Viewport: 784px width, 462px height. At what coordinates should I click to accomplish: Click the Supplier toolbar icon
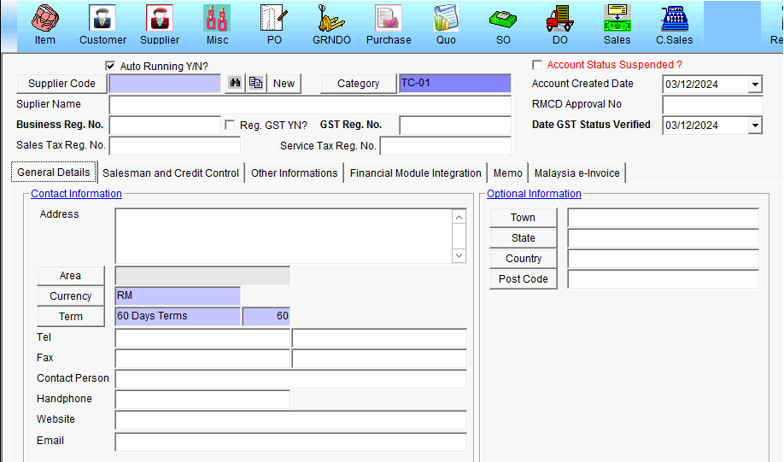[x=160, y=19]
